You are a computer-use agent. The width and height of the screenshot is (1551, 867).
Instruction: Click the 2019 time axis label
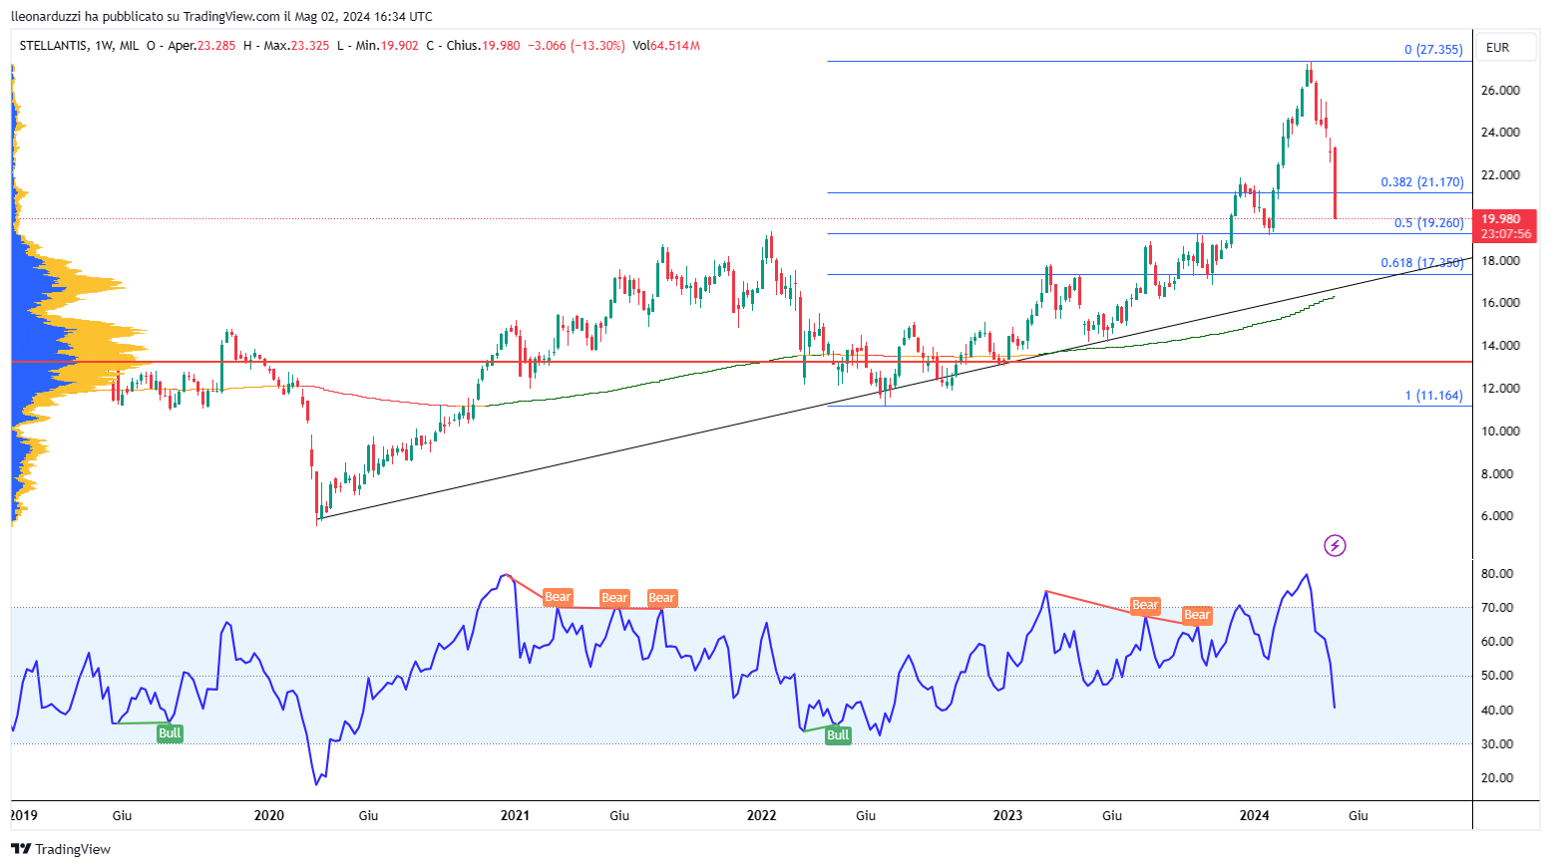pos(24,815)
